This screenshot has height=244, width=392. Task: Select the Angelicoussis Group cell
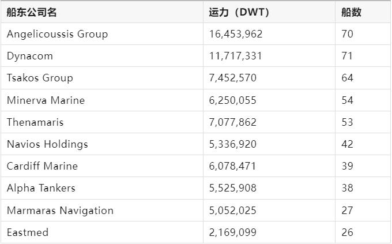click(x=102, y=34)
